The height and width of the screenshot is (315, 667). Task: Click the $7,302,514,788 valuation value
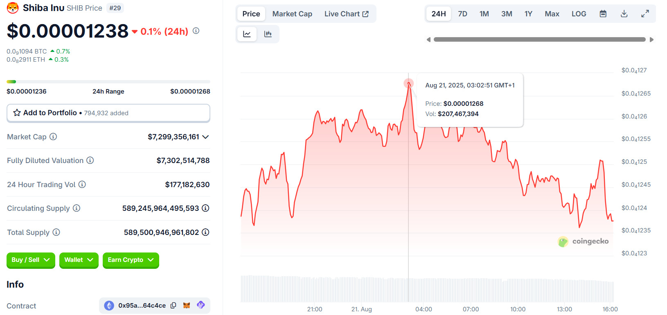click(x=183, y=161)
